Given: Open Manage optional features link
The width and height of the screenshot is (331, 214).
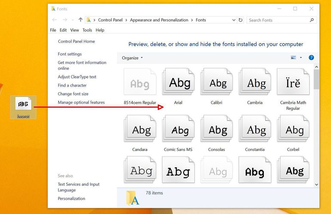Looking at the screenshot, I should pyautogui.click(x=81, y=102).
